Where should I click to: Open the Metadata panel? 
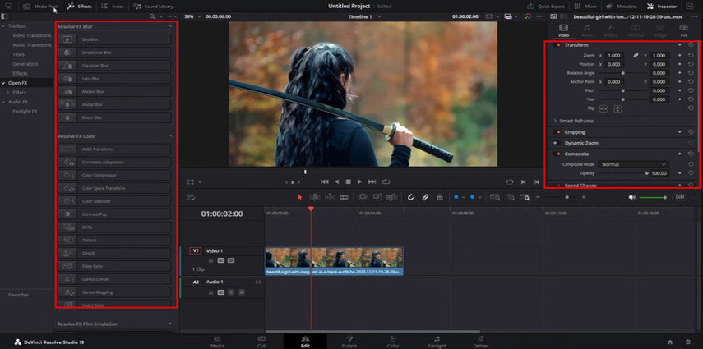click(x=622, y=7)
